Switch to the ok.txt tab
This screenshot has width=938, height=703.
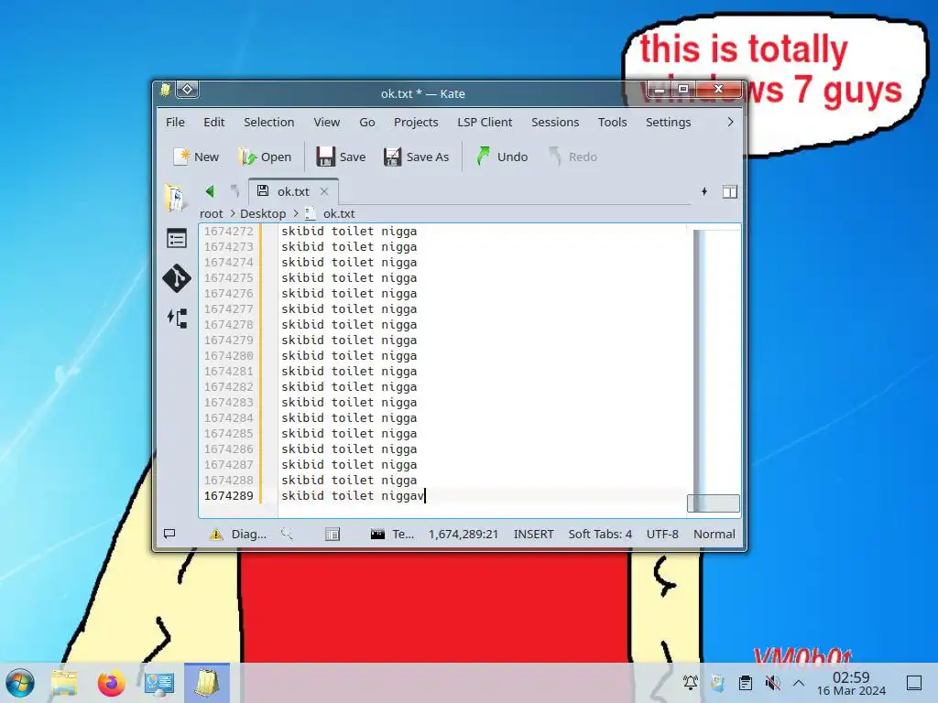coord(292,191)
